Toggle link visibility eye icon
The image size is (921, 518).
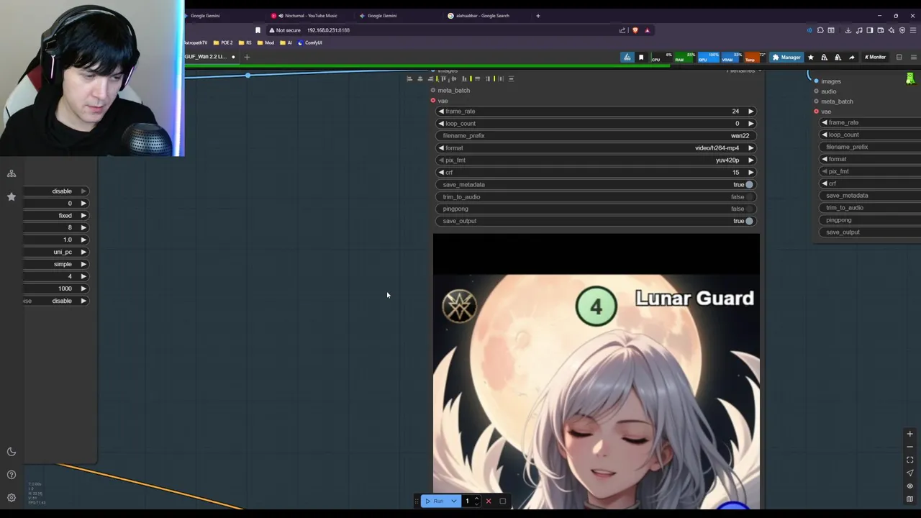pyautogui.click(x=909, y=486)
